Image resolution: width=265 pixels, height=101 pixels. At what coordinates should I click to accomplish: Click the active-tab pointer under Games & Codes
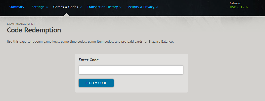click(66, 15)
